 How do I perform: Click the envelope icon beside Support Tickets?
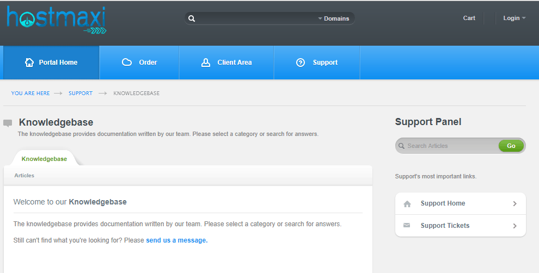click(x=407, y=225)
